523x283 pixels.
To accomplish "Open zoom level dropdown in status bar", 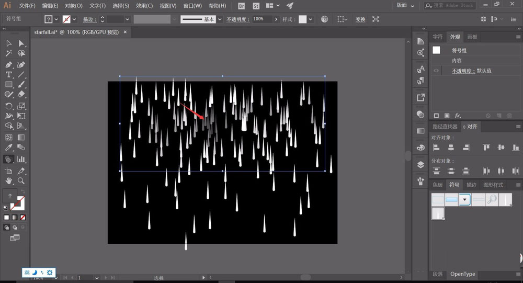I will coord(56,278).
